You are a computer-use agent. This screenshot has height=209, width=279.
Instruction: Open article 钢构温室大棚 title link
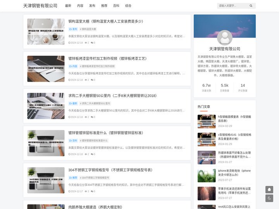106,21
